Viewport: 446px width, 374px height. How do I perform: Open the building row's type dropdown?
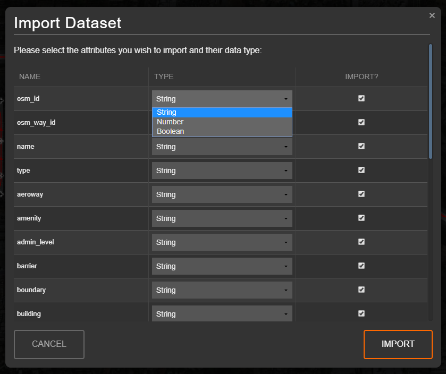click(222, 313)
